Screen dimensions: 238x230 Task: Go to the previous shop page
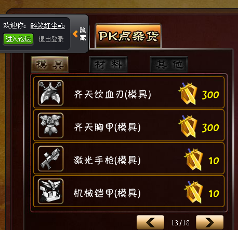click(x=150, y=222)
